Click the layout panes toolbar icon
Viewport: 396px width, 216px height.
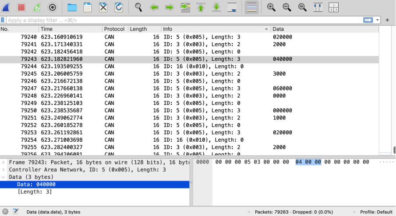[334, 7]
